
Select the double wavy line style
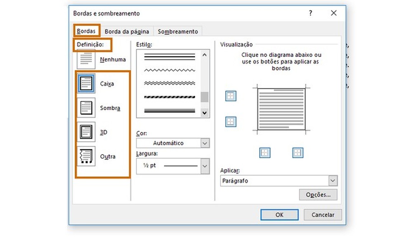click(x=169, y=83)
